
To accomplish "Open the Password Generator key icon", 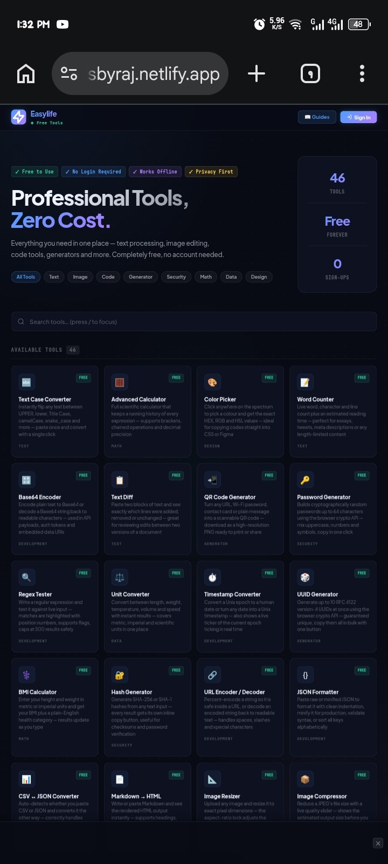I will point(305,480).
